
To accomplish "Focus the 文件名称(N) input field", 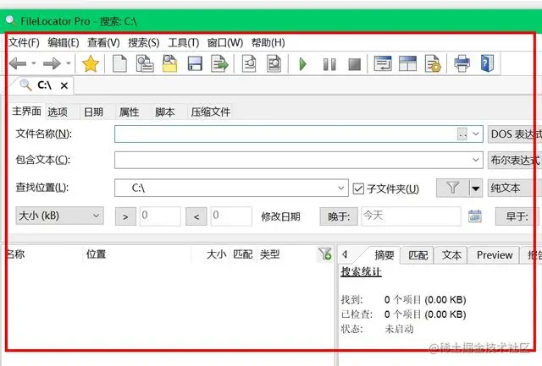I will [299, 134].
